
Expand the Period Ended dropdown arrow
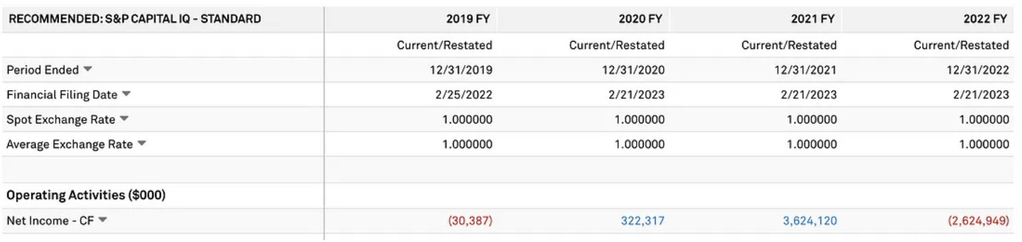coord(87,69)
